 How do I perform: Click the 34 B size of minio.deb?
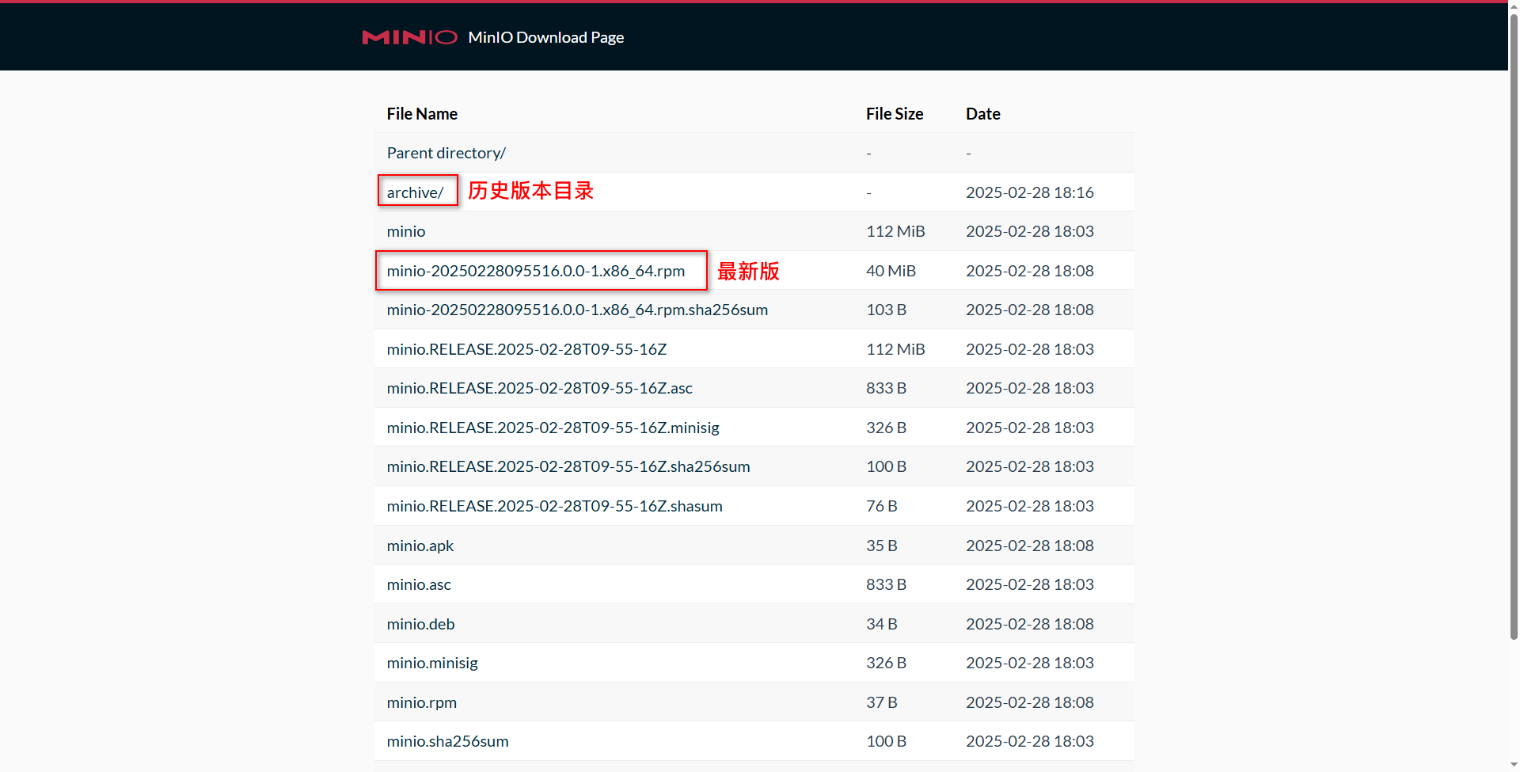tap(882, 624)
